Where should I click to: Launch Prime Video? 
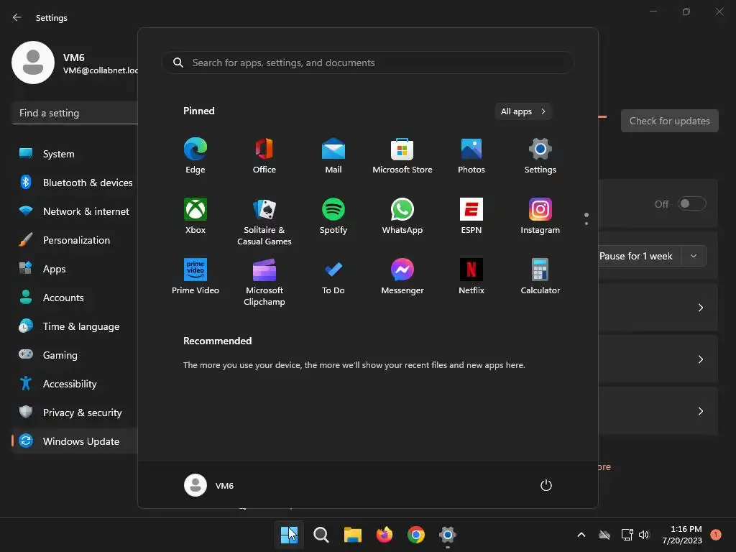click(x=195, y=277)
